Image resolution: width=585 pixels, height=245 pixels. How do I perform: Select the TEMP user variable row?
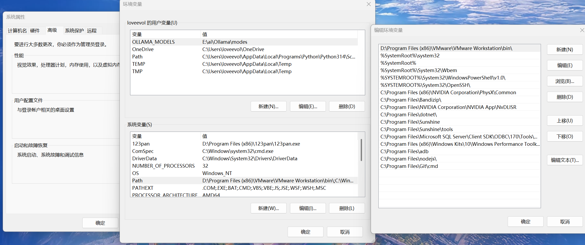tap(244, 64)
